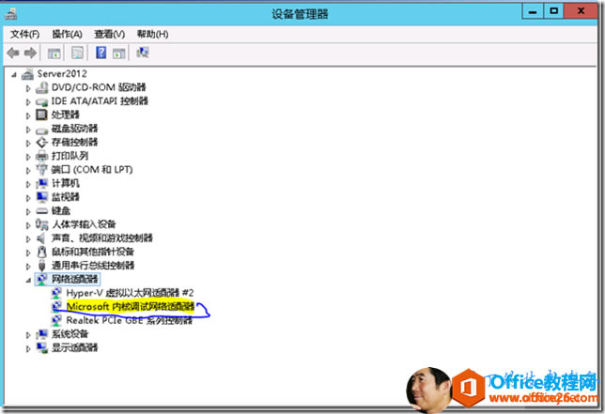Expand the 系统设备 node
This screenshot has height=414, width=605.
tap(28, 335)
